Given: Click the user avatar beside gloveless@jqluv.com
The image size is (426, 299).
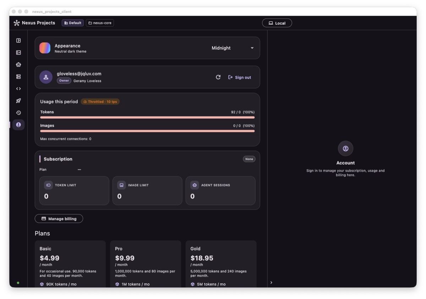Looking at the screenshot, I should [46, 77].
